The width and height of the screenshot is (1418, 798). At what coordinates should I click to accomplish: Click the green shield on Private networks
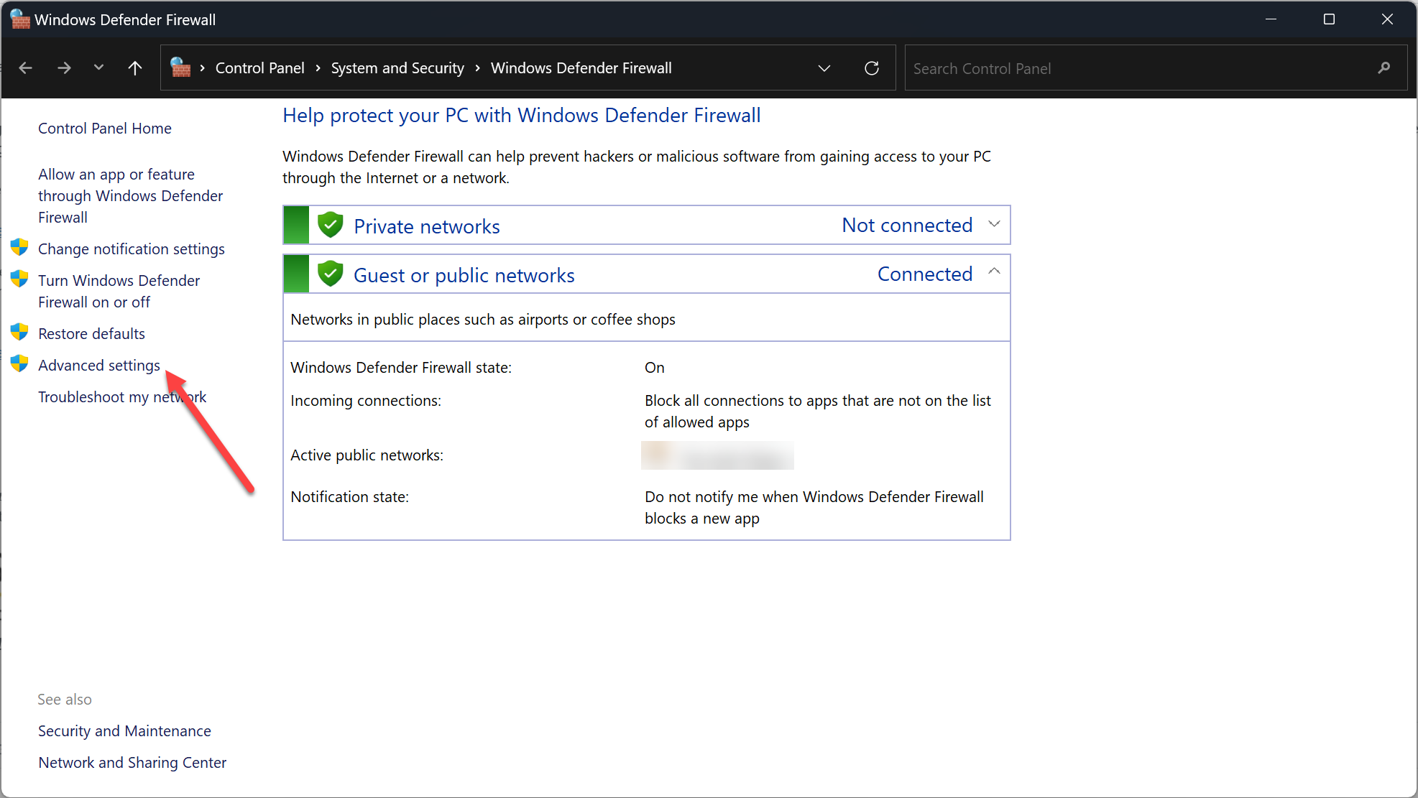click(330, 226)
